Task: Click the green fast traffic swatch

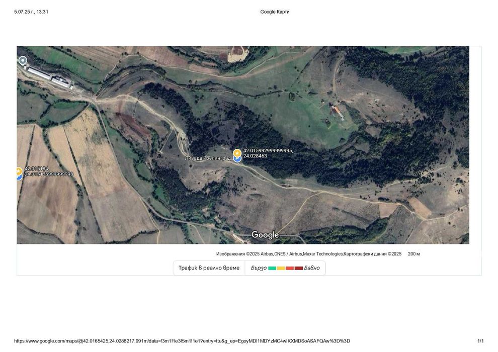Action: (272, 268)
